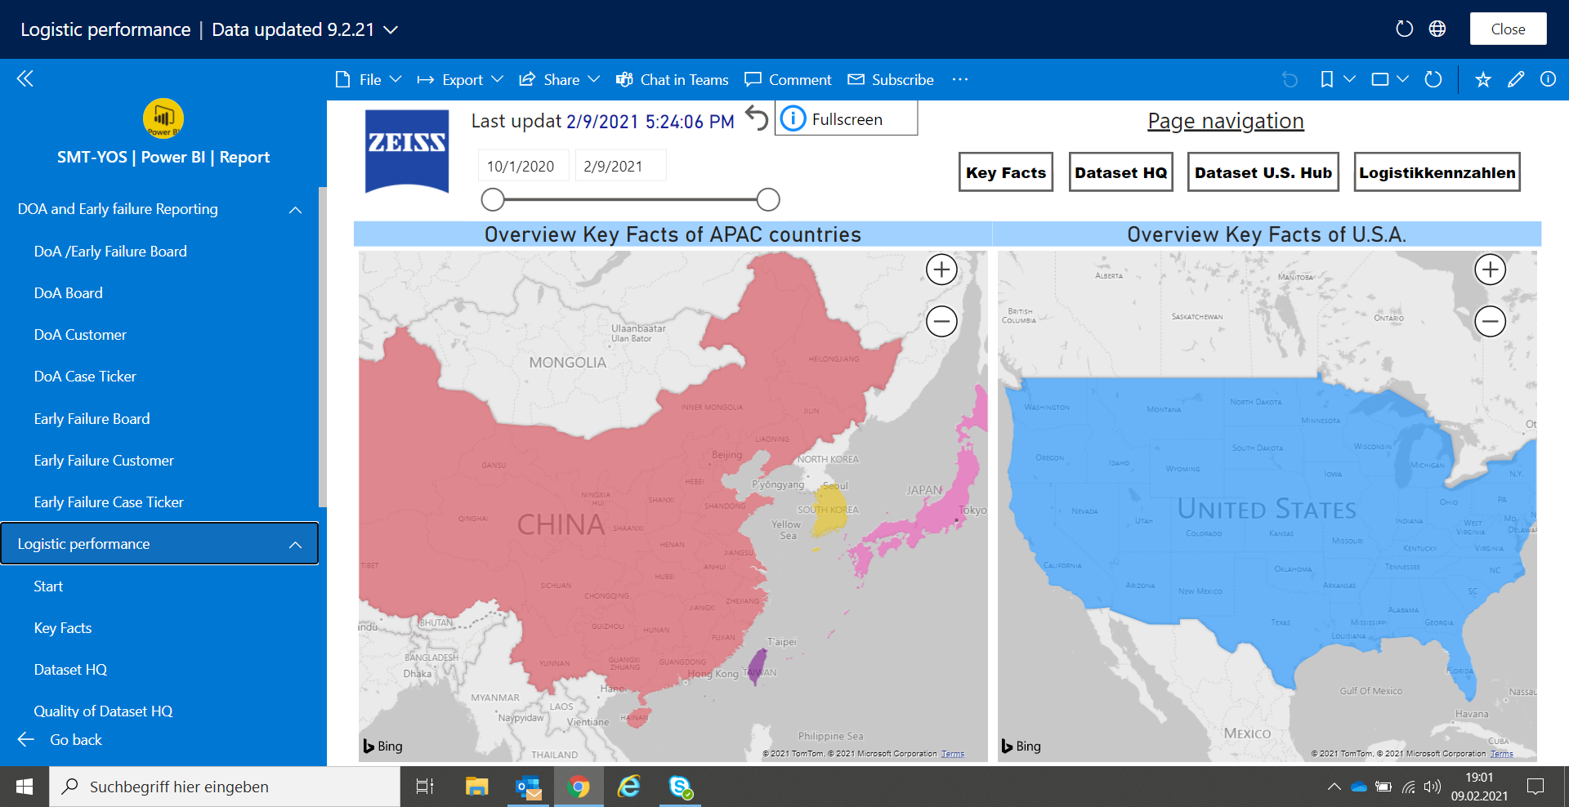
Task: Zoom in on the U.S.A. map
Action: 1491,270
